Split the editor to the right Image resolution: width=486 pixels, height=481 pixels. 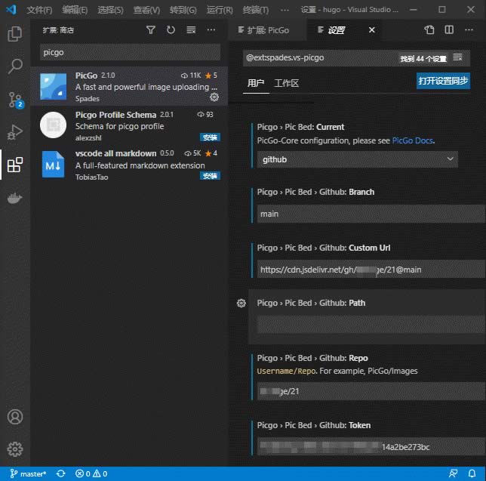(449, 30)
